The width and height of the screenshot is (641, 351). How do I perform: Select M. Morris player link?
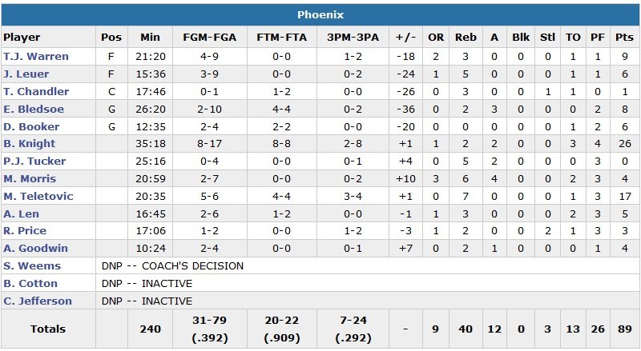[30, 179]
